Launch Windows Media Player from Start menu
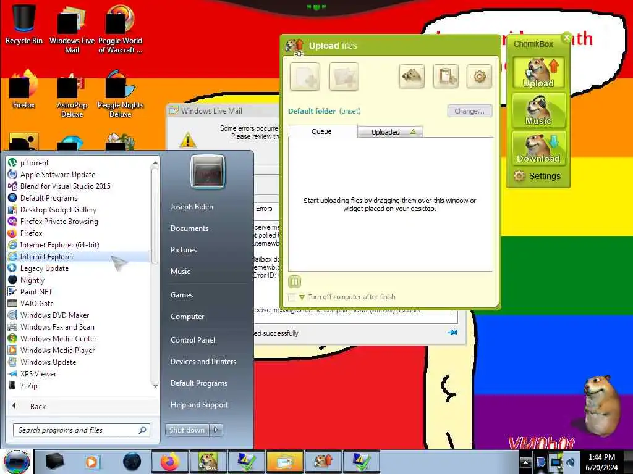Image resolution: width=633 pixels, height=474 pixels. coord(79,351)
